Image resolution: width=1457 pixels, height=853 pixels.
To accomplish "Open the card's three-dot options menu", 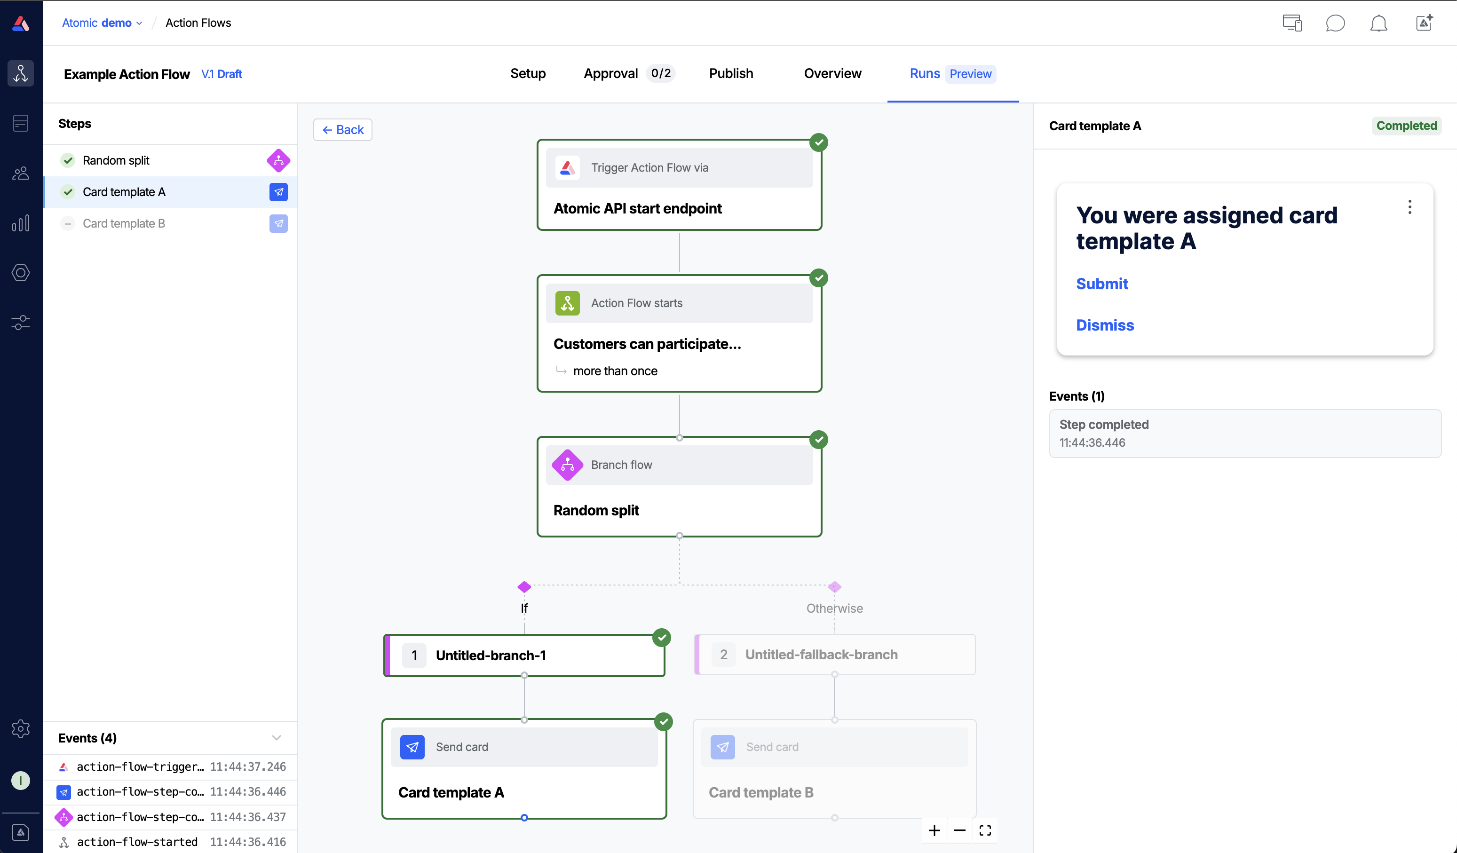I will click(1409, 207).
